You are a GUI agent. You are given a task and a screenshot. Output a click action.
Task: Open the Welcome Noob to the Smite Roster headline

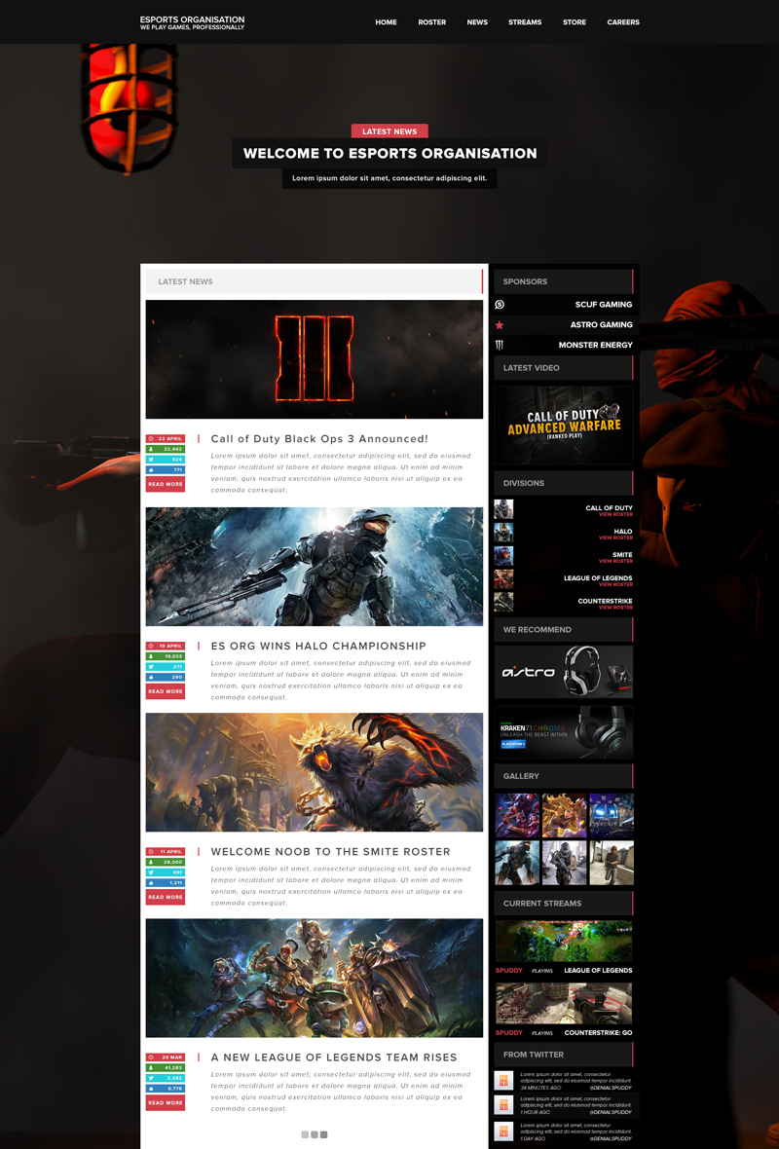click(330, 851)
